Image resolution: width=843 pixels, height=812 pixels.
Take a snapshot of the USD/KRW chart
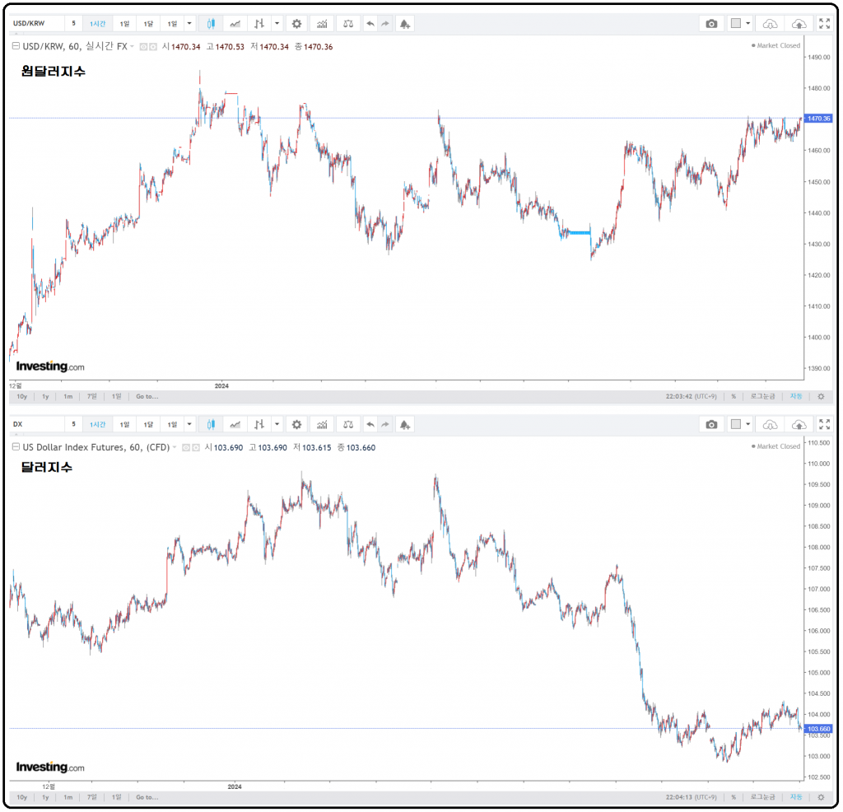point(711,24)
